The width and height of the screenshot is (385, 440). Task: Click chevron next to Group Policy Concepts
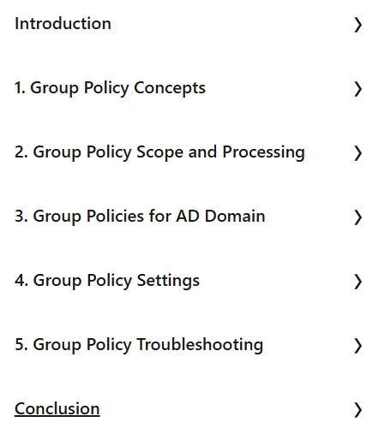point(358,89)
